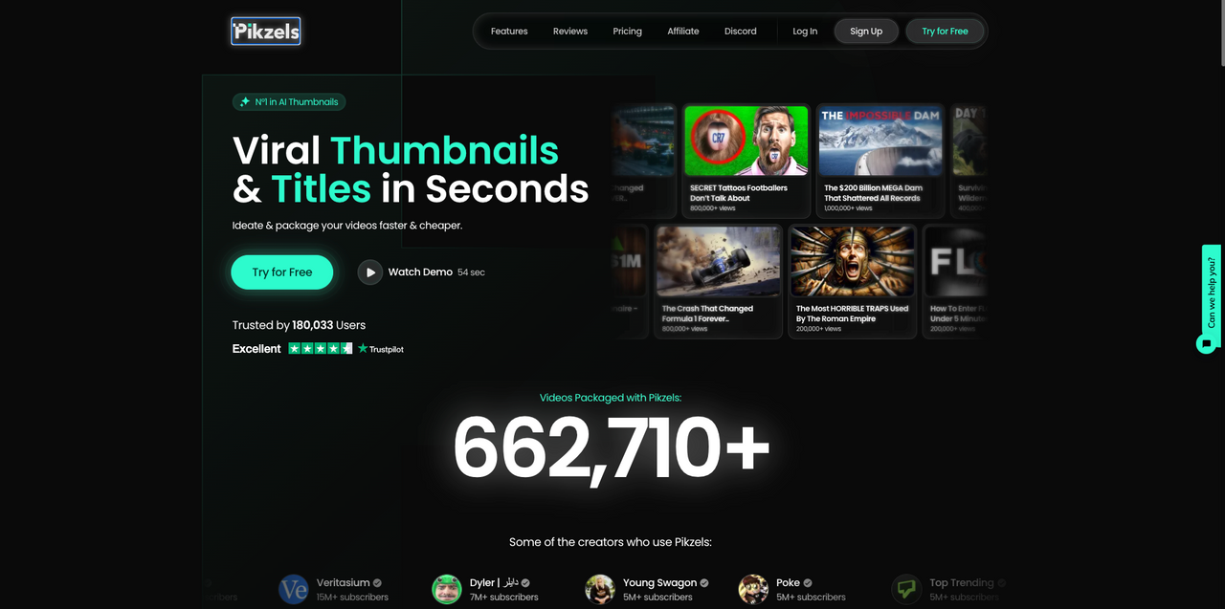Image resolution: width=1225 pixels, height=609 pixels.
Task: Click the large Try for Free hero button
Action: click(x=282, y=272)
